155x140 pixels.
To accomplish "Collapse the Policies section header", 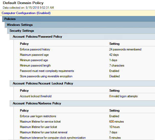I will coord(10,19).
